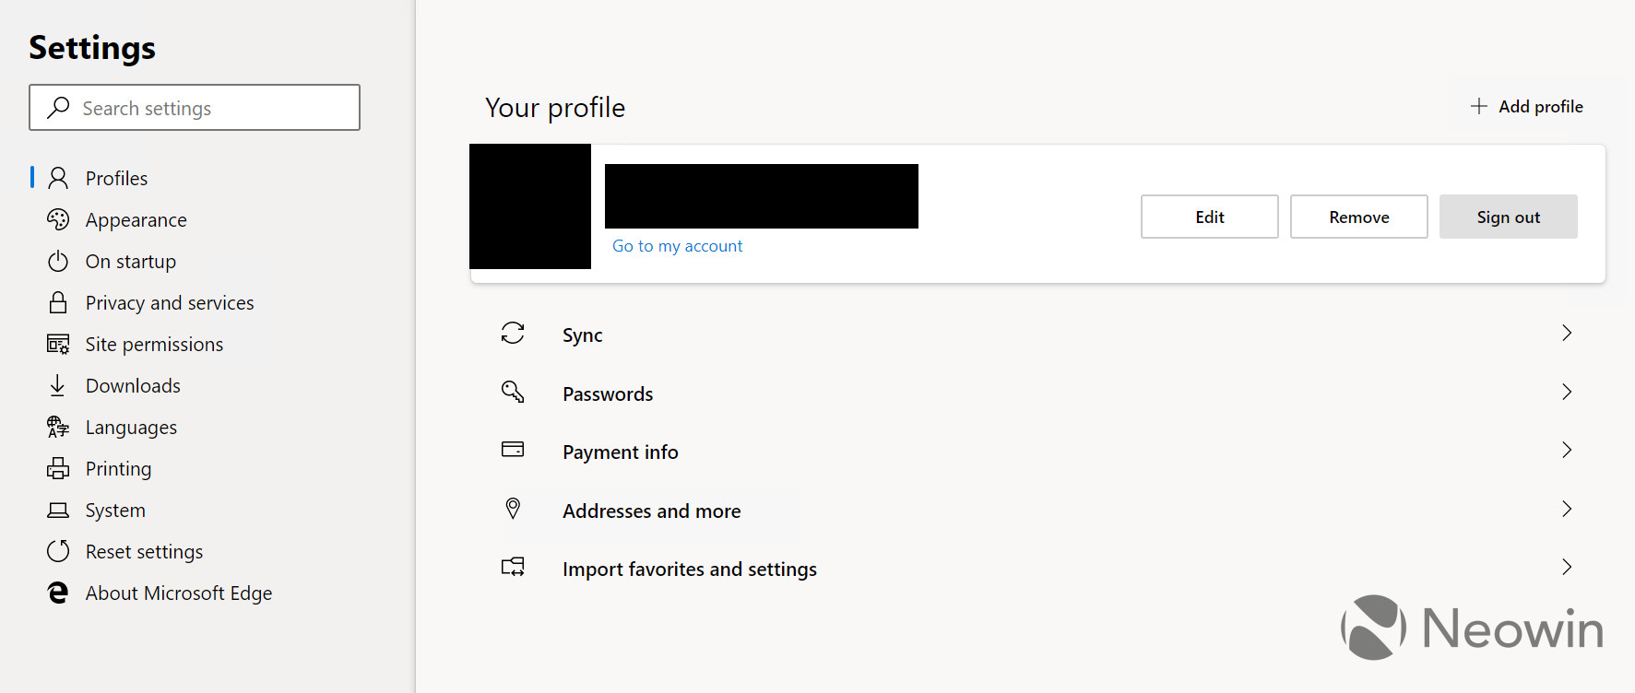Click the Addresses location pin icon
This screenshot has width=1635, height=693.
click(x=513, y=508)
